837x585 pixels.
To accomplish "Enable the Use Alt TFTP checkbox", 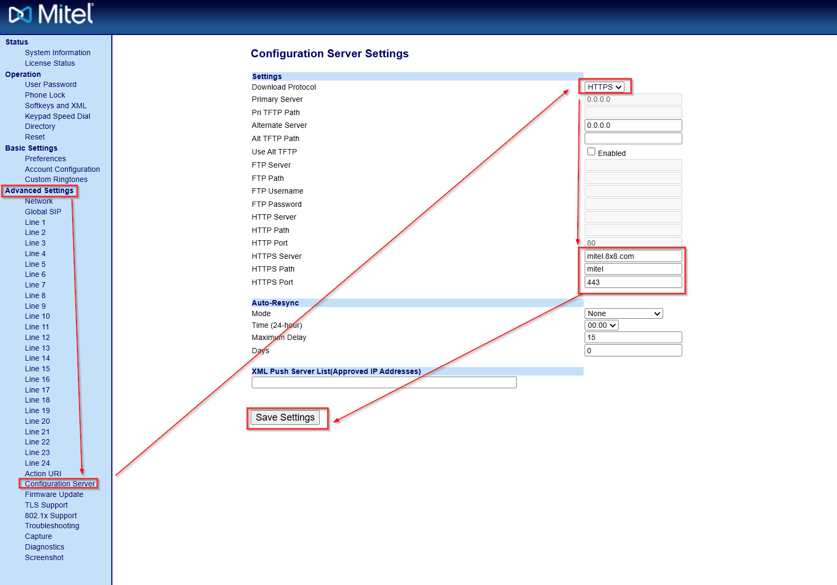I will click(x=591, y=152).
